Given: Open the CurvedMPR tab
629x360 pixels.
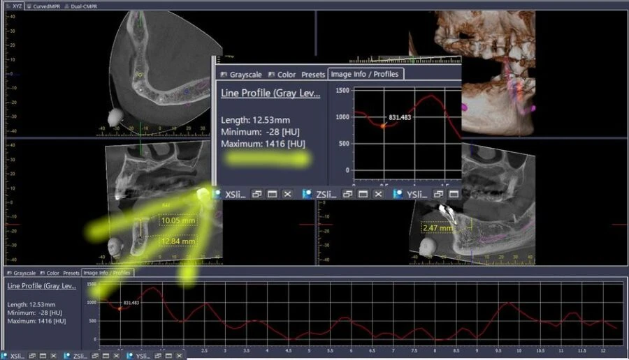Looking at the screenshot, I should (x=43, y=6).
